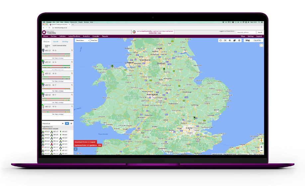This screenshot has height=186, width=305.
Task: Click the vehicle marker near Sheffield
Action: click(164, 69)
